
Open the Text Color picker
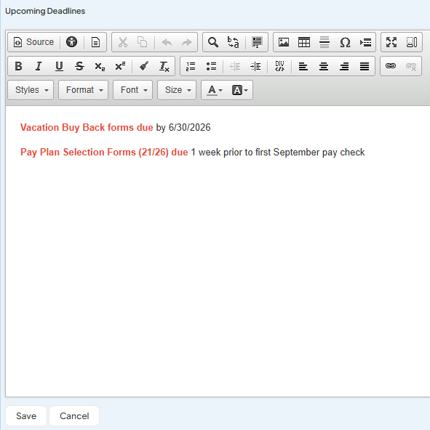[x=215, y=90]
